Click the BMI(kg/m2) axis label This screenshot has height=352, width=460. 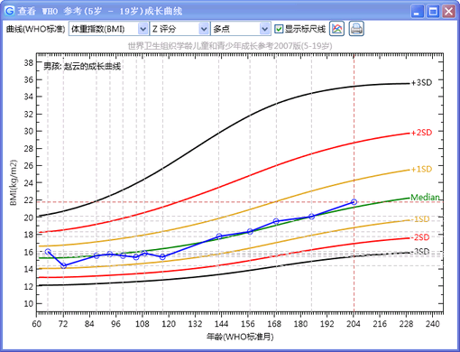13,182
